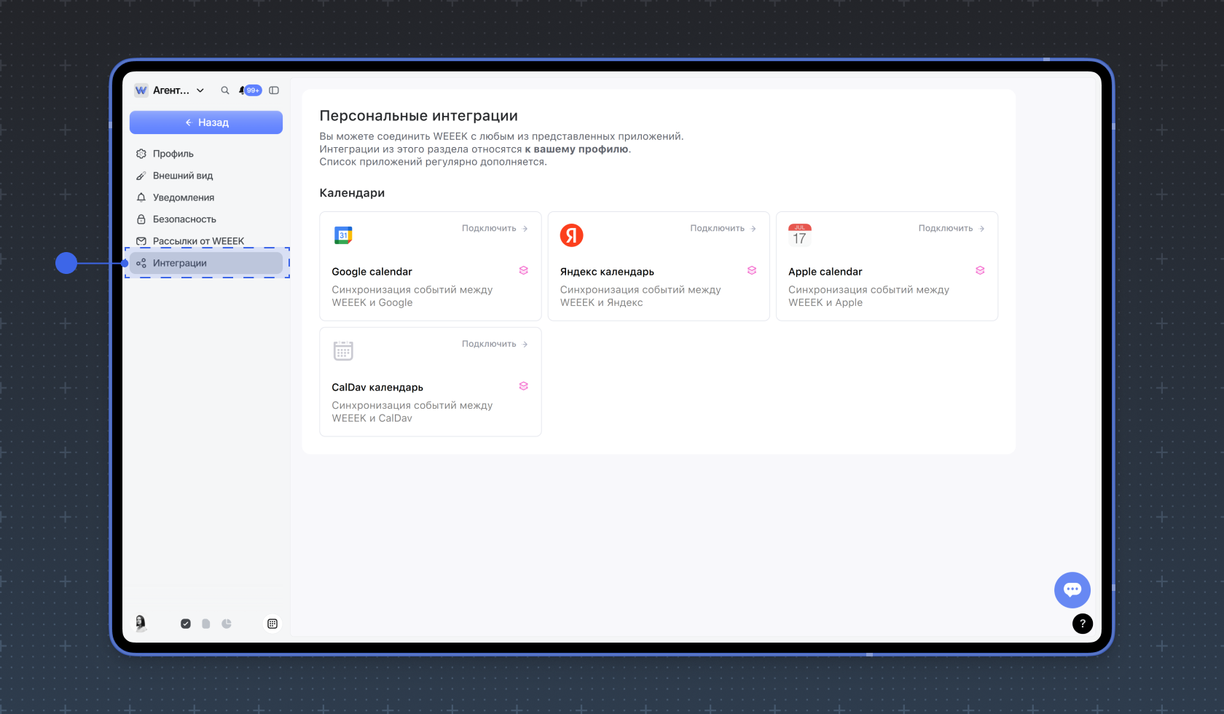Switch to tasks service checkmark icon
Screen dimensions: 1224x714
pyautogui.click(x=186, y=624)
